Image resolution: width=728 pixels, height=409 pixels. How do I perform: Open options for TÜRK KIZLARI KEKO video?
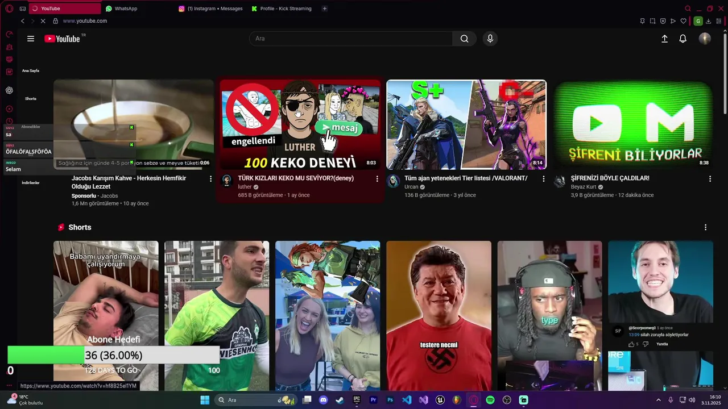click(377, 179)
